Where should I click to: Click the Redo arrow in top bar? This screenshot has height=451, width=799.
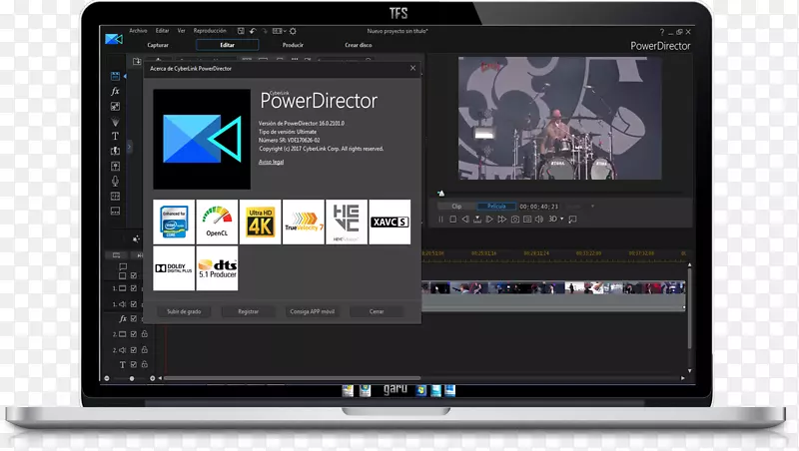[x=264, y=31]
